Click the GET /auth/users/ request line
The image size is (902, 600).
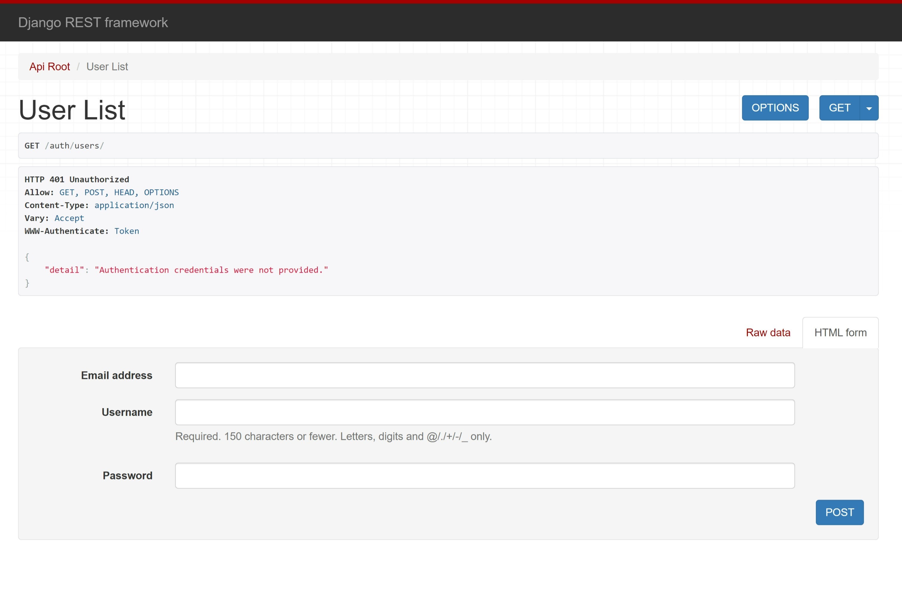point(64,146)
